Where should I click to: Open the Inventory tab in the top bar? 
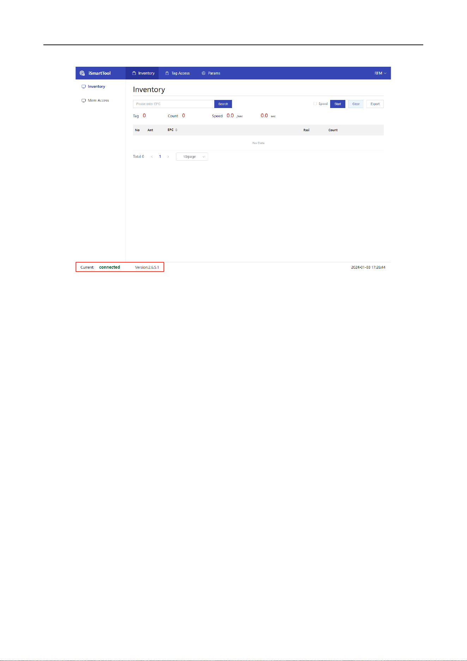click(x=142, y=73)
